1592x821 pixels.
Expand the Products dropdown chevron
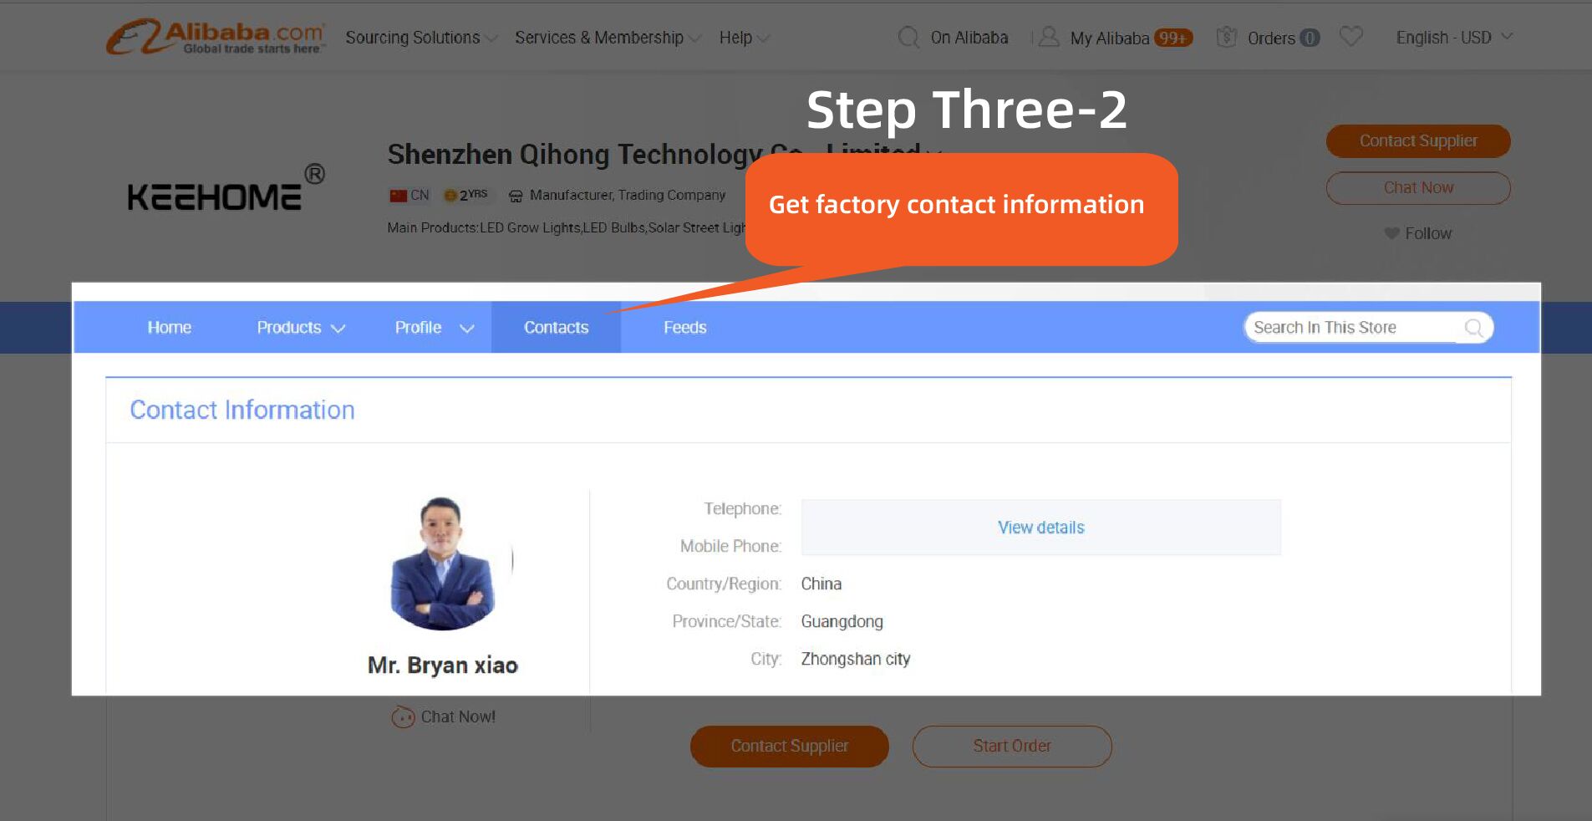[x=338, y=329]
